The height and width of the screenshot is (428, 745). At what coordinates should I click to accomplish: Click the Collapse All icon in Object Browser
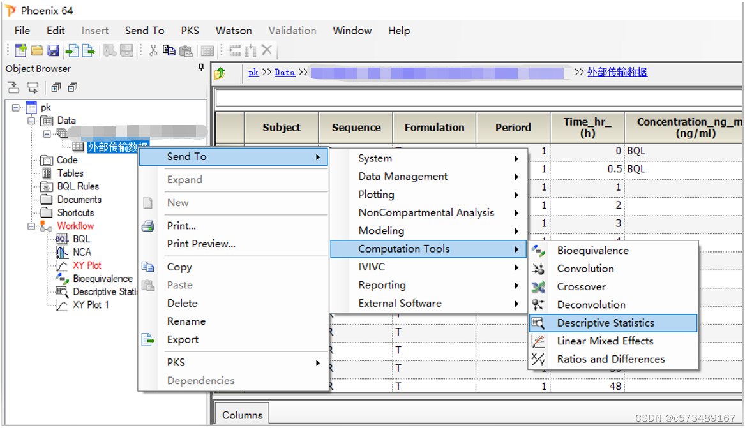point(72,87)
